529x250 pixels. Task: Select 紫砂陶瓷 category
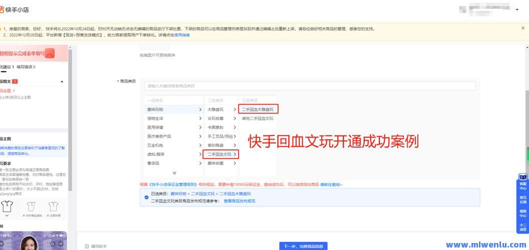216,145
